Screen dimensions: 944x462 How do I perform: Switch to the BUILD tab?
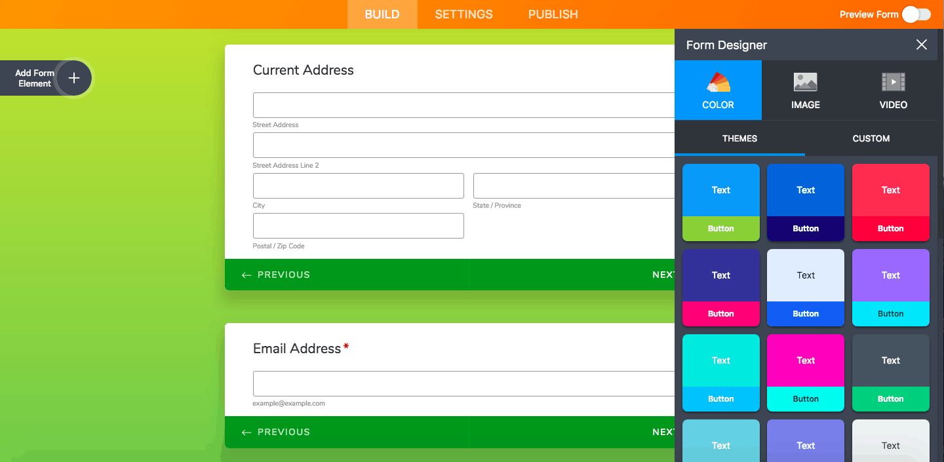pyautogui.click(x=382, y=14)
